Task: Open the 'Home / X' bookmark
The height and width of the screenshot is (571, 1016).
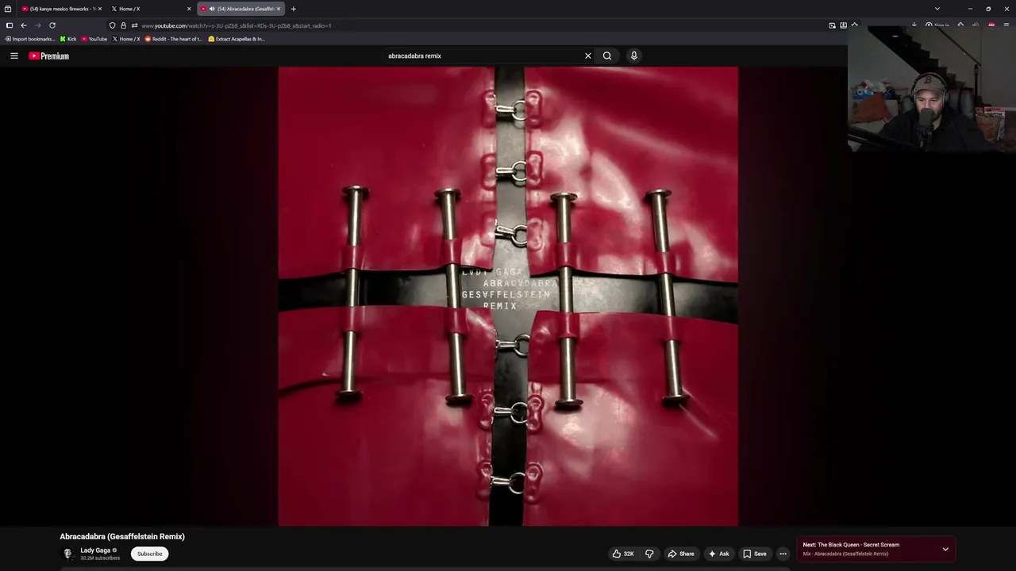Action: point(126,39)
